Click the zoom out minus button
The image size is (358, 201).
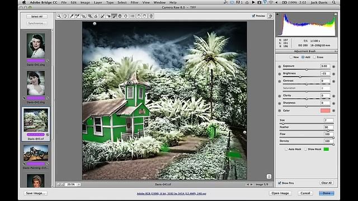point(58,184)
